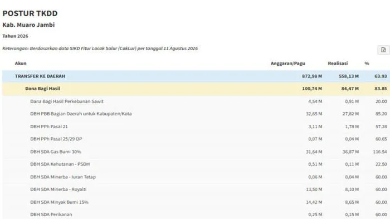This screenshot has height=219, width=390.
Task: Click the 116.54 percentage for Gas Bumi
Action: point(380,152)
